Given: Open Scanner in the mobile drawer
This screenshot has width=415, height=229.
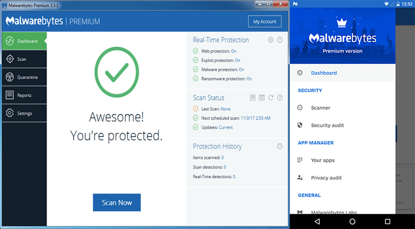Looking at the screenshot, I should [x=342, y=108].
